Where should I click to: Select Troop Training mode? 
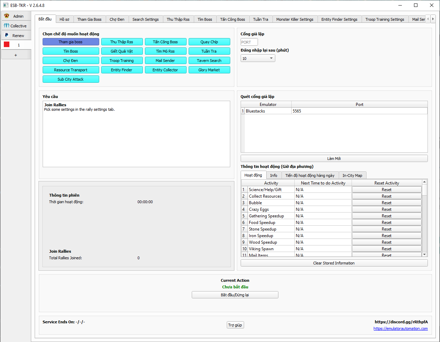pos(122,61)
